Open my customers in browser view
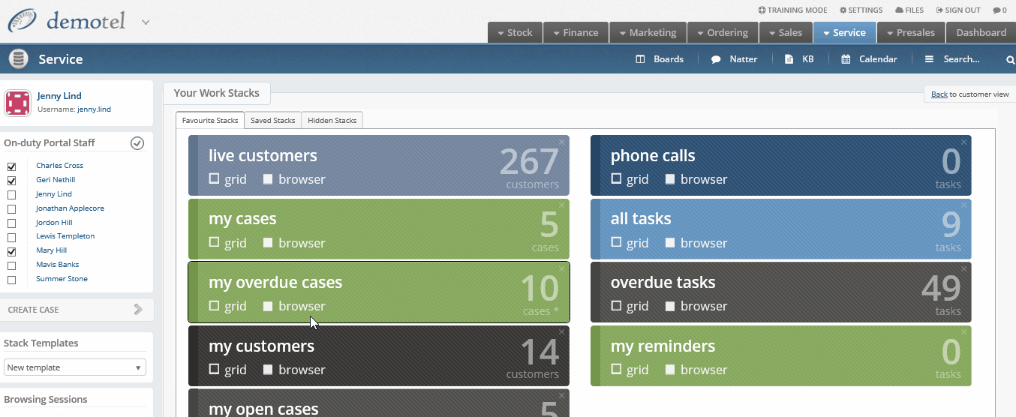 295,370
